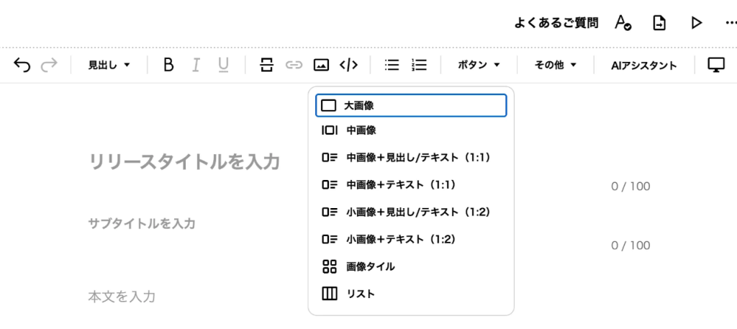Click the insert image icon
737x329 pixels.
[x=321, y=65]
